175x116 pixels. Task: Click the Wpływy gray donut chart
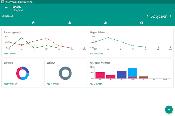[65, 73]
